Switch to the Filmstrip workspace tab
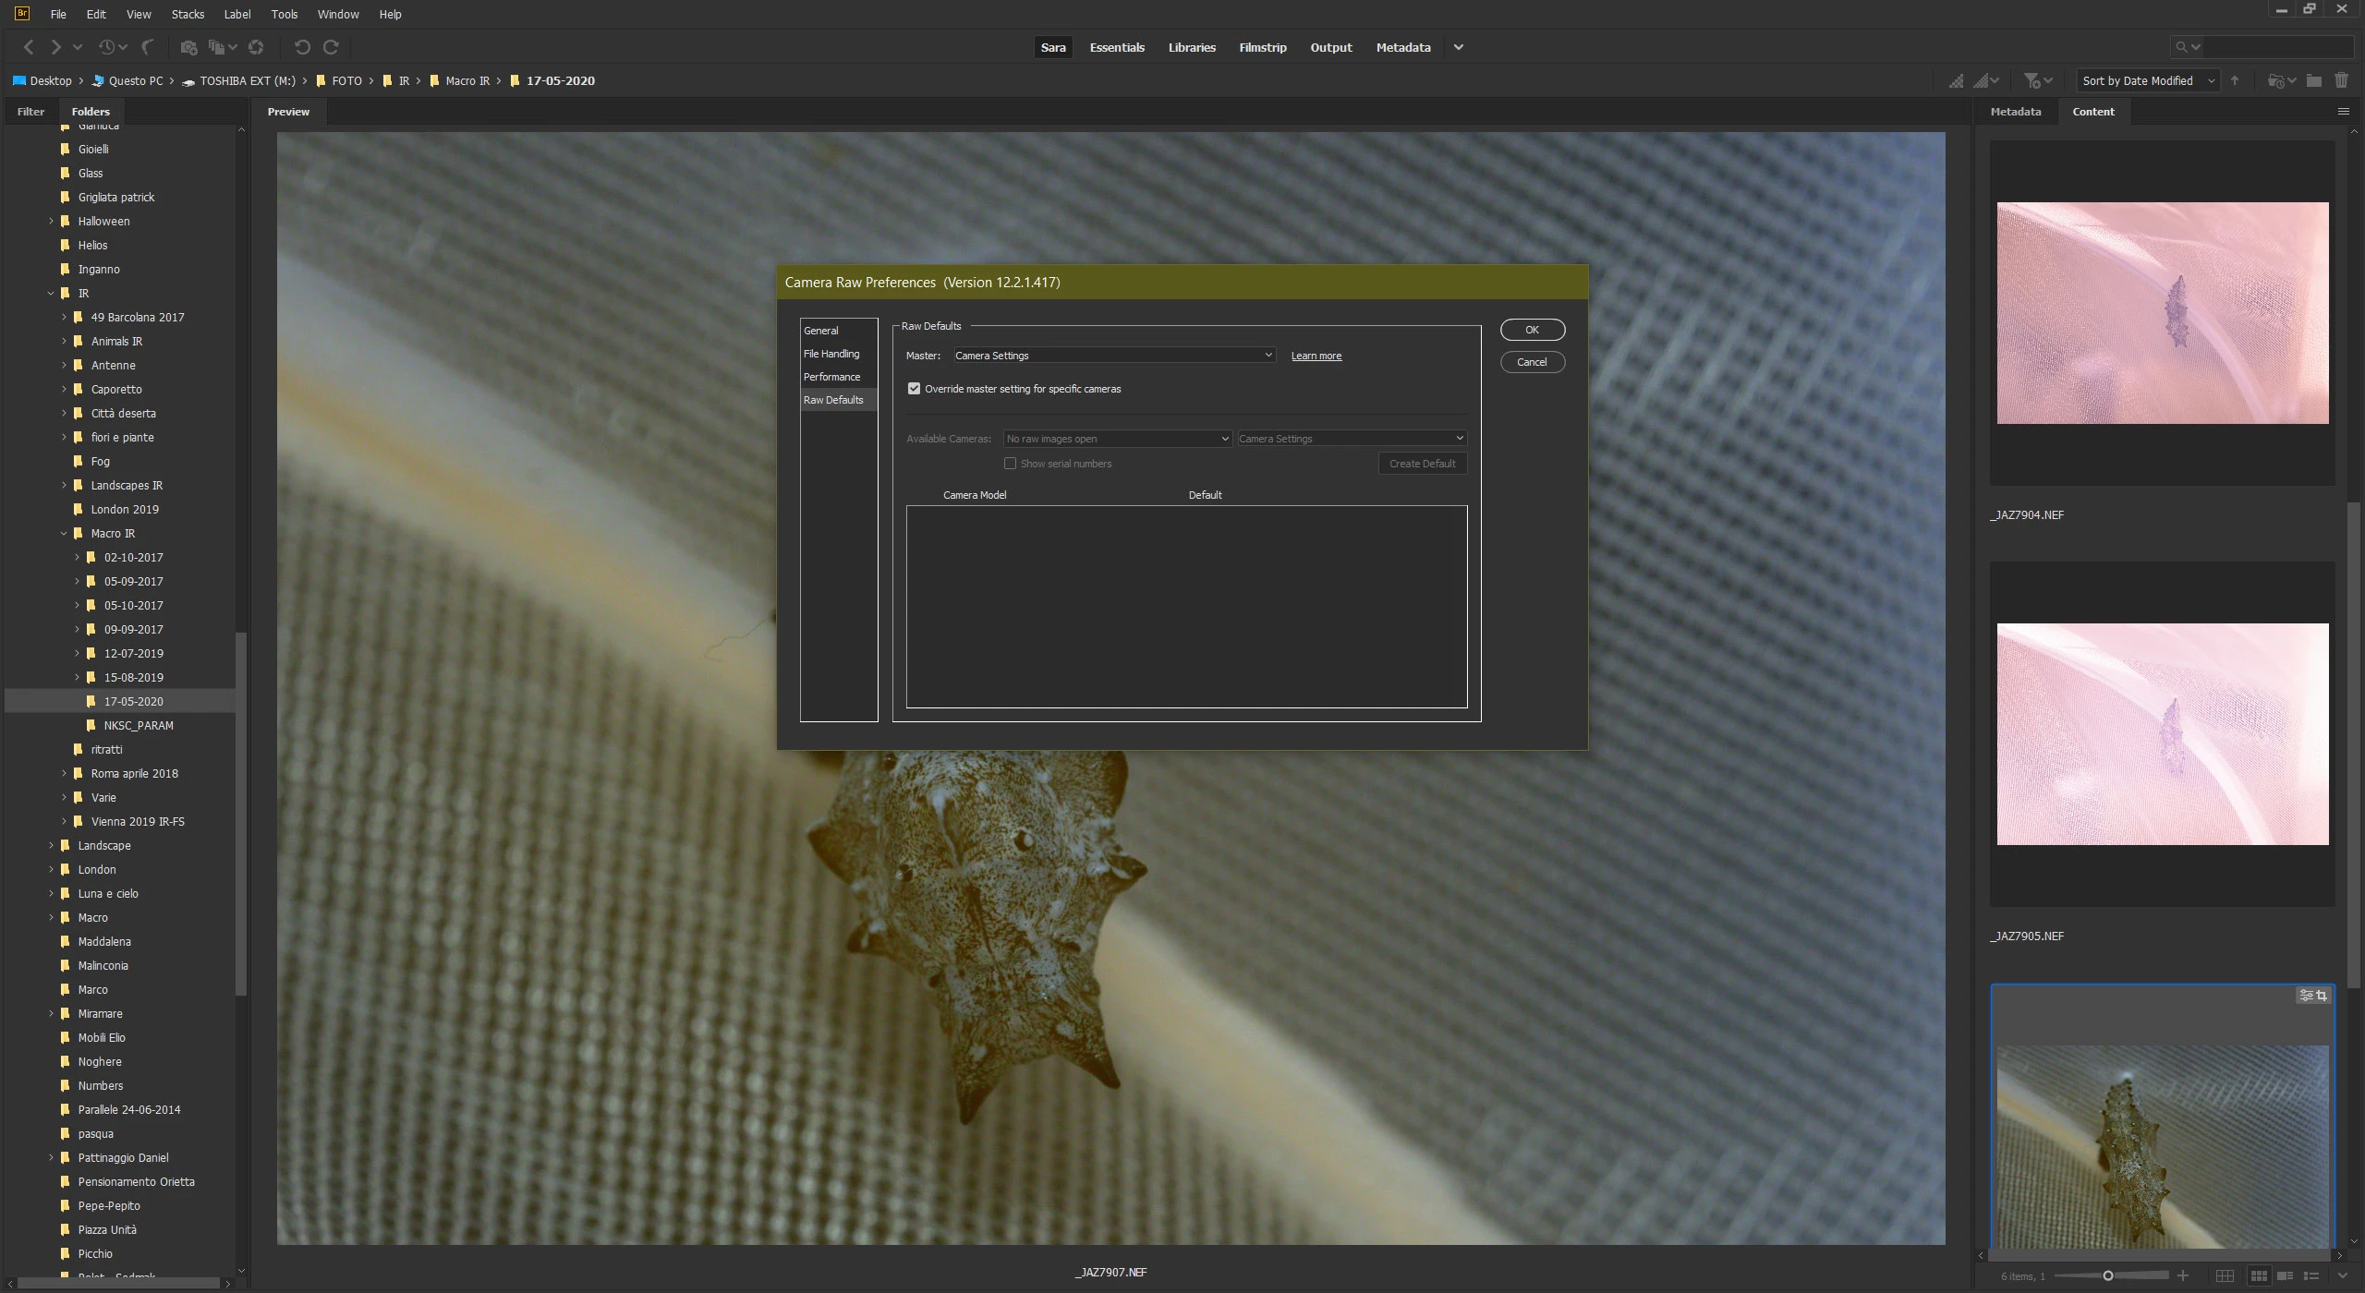This screenshot has height=1293, width=2365. [x=1262, y=48]
